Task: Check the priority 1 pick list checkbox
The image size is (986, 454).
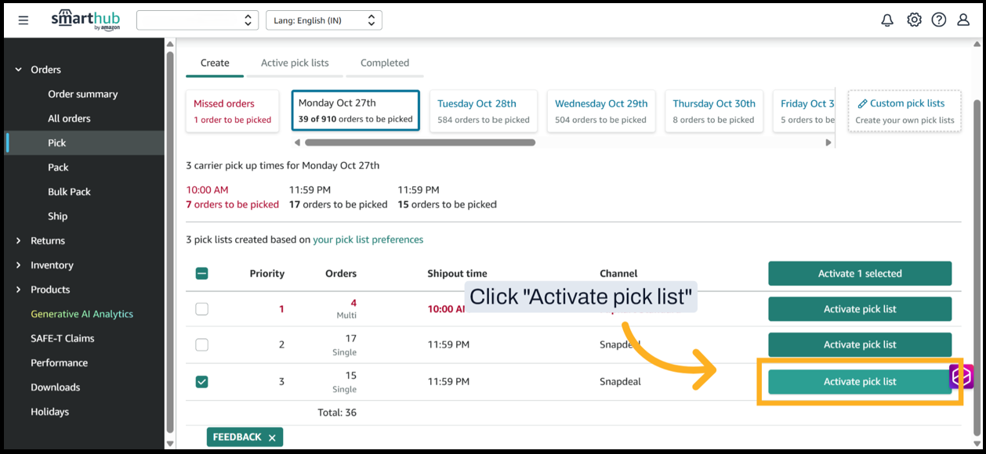Action: (x=202, y=309)
